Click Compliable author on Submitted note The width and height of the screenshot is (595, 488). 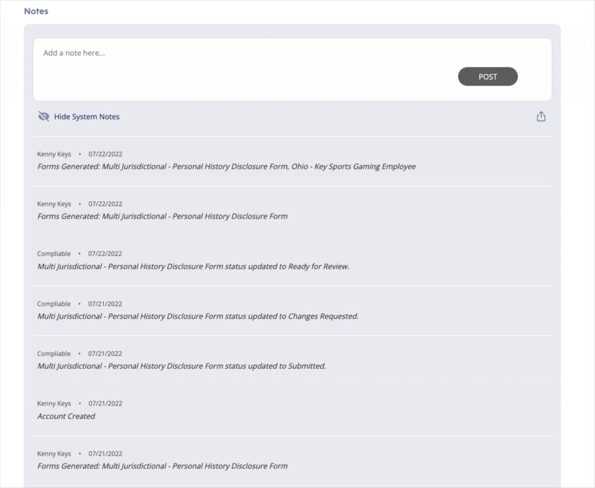coord(54,353)
